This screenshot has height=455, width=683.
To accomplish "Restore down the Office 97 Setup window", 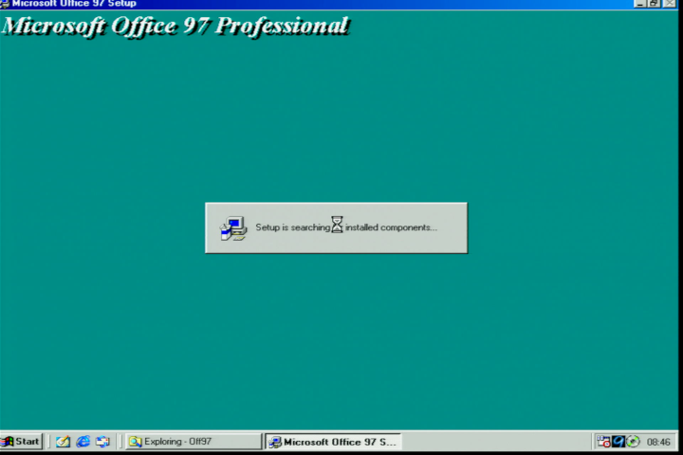I will [x=655, y=3].
